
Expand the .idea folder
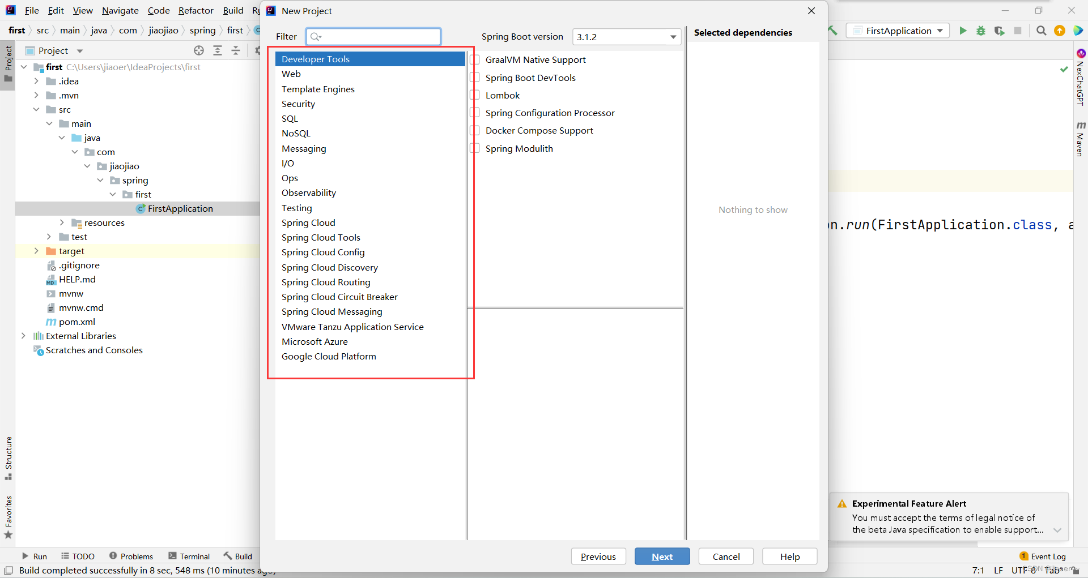[36, 81]
